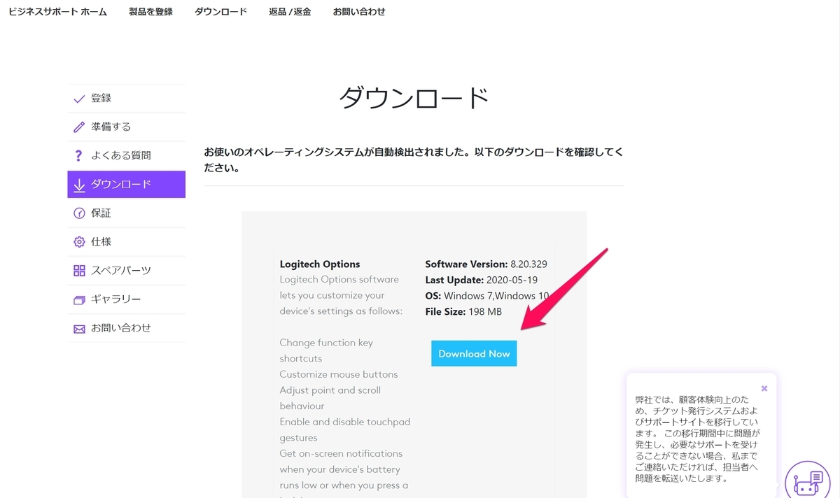Click the grid icon beside スペアパーツ
Viewport: 840px width, 498px height.
pyautogui.click(x=79, y=271)
